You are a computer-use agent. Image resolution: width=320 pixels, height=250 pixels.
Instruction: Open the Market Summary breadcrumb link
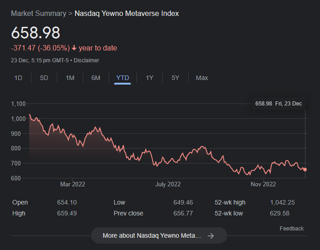point(38,13)
